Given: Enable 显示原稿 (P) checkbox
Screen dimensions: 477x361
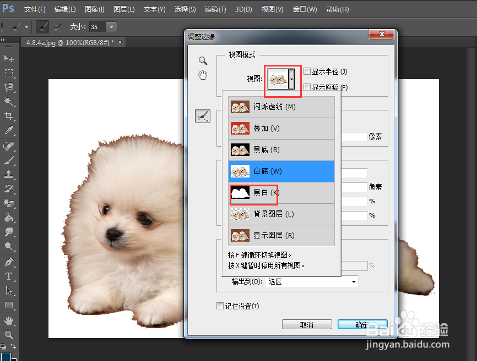Looking at the screenshot, I should (x=307, y=87).
